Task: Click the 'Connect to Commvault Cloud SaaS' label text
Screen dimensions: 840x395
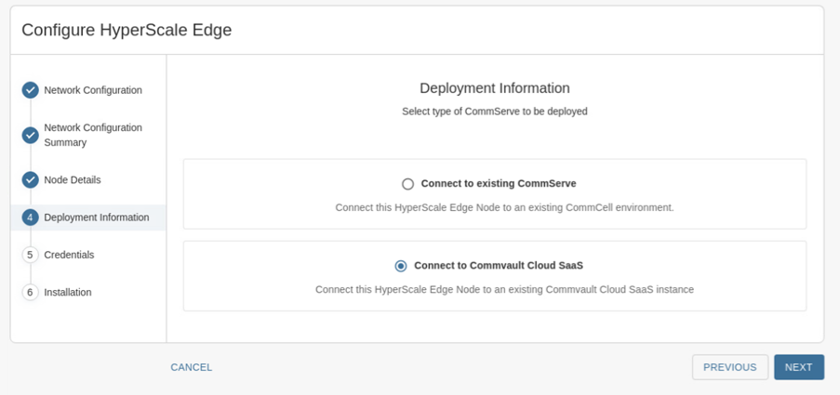Action: point(498,266)
